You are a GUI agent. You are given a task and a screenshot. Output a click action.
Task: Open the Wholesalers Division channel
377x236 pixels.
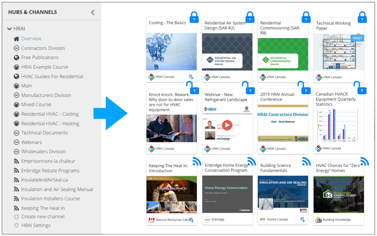43,152
